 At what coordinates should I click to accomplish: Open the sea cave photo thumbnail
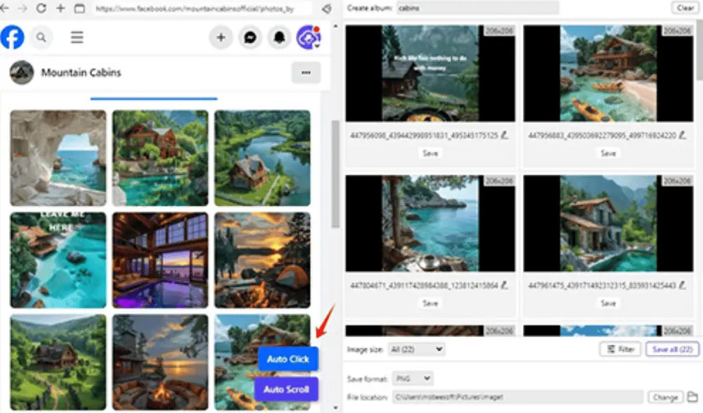(x=58, y=158)
